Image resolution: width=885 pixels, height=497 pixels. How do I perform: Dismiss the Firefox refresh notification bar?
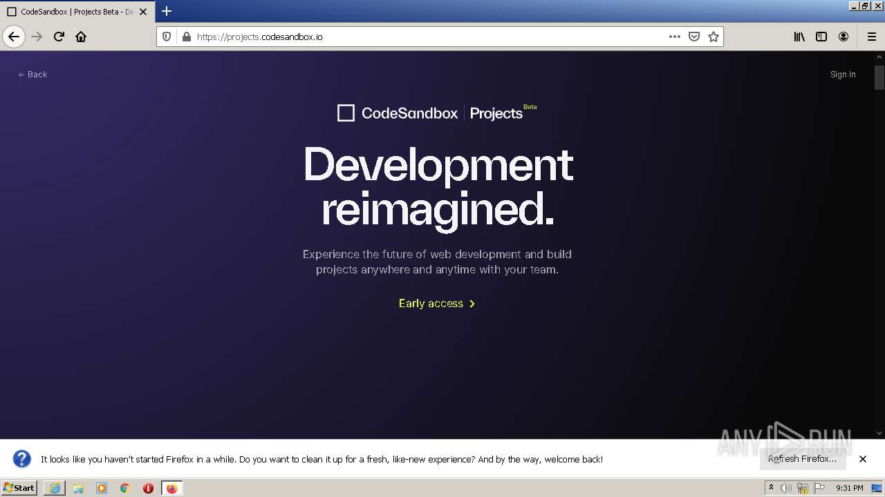[x=863, y=459]
